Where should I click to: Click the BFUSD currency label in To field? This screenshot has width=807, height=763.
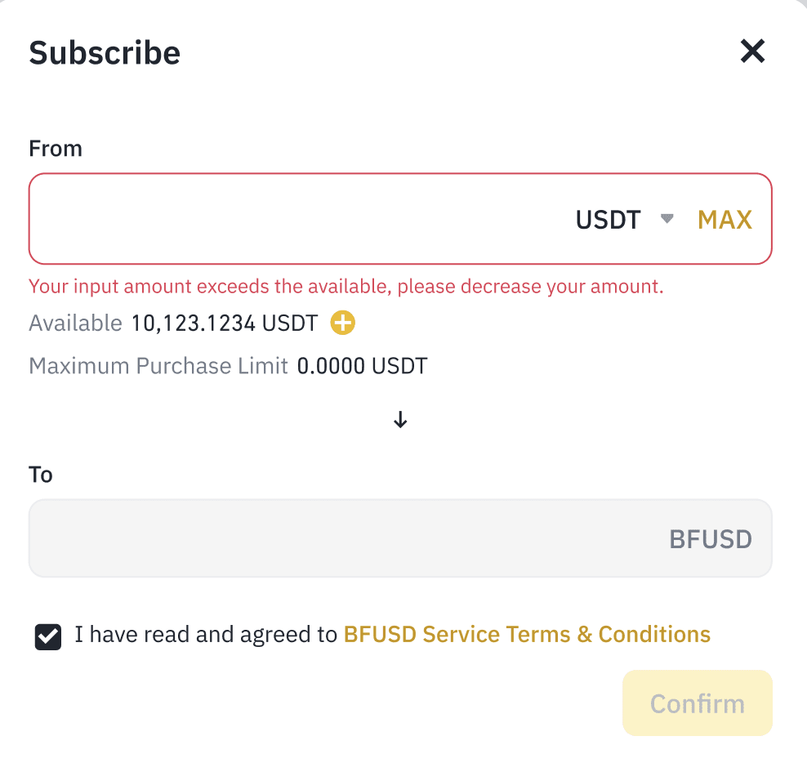[711, 539]
